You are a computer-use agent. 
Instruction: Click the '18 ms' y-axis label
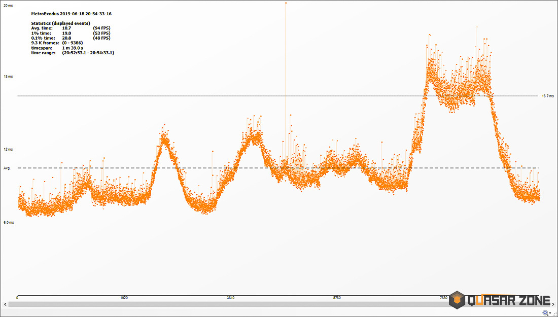(8, 77)
